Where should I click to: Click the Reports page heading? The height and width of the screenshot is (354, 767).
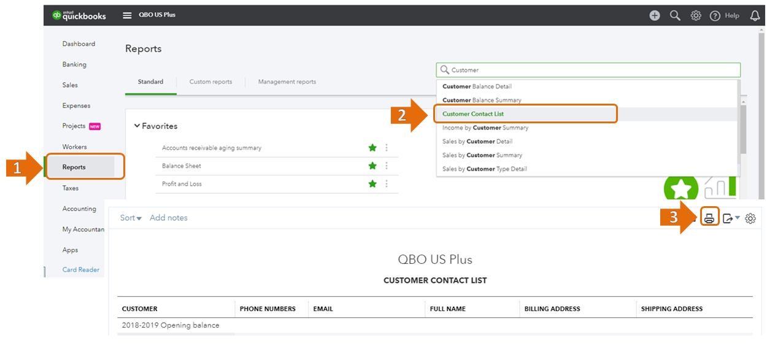click(x=144, y=48)
